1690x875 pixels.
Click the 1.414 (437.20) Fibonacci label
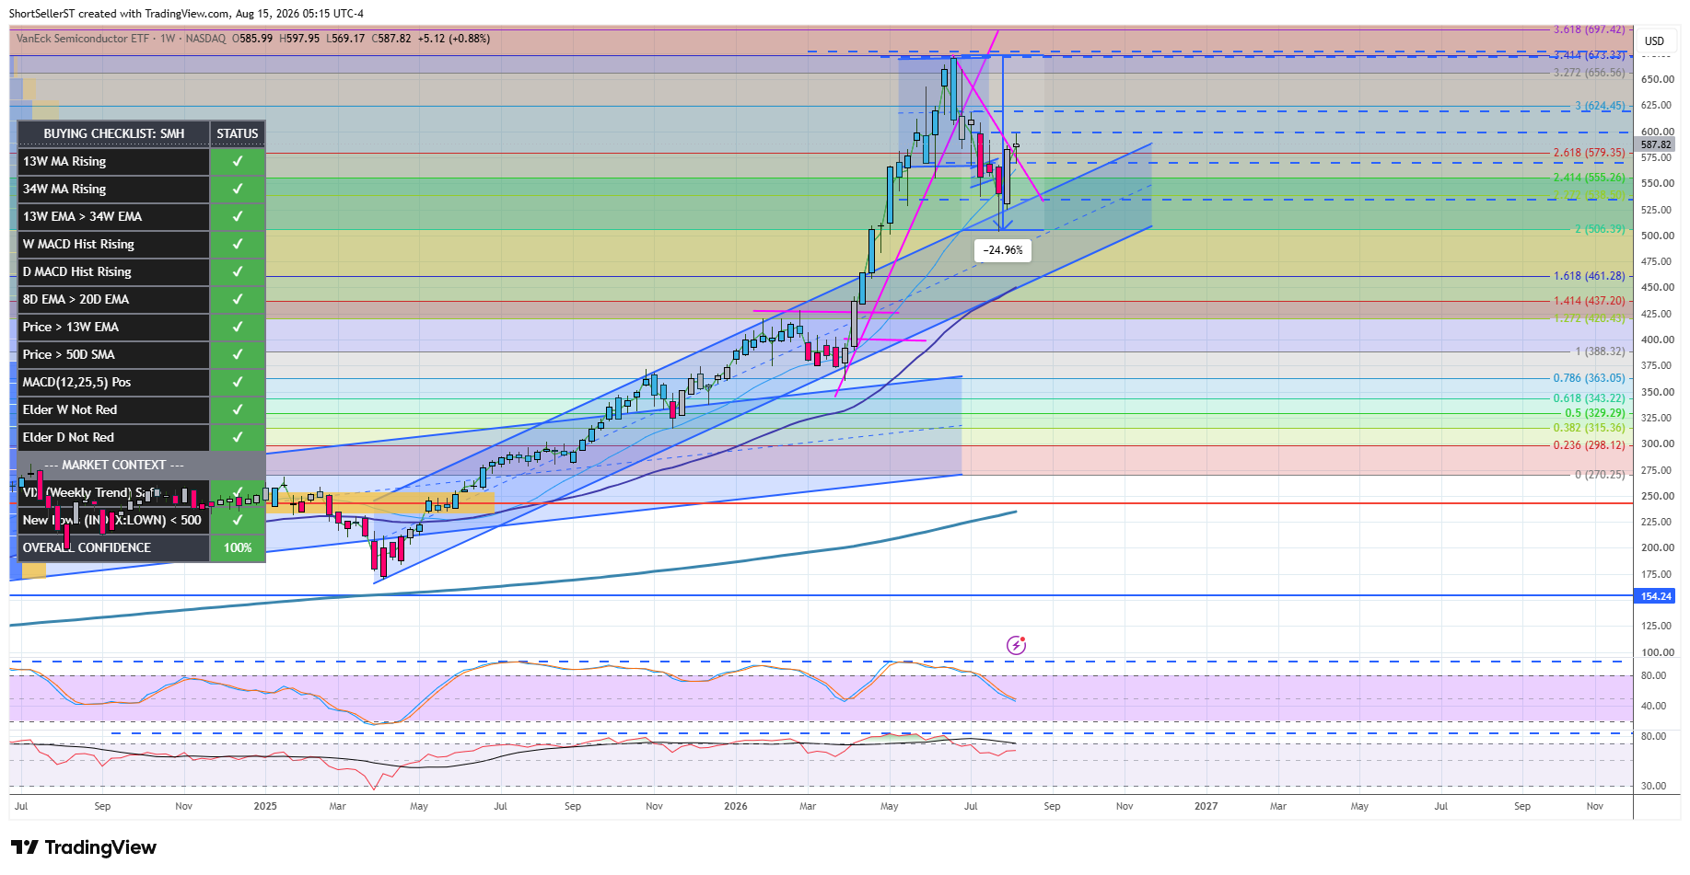pyautogui.click(x=1590, y=301)
